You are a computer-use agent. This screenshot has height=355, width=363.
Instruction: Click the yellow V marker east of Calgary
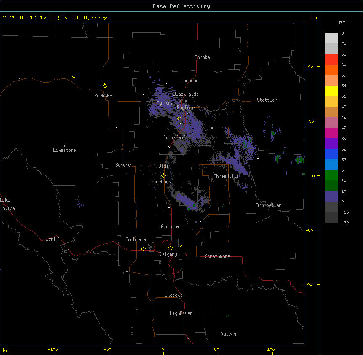pyautogui.click(x=181, y=246)
